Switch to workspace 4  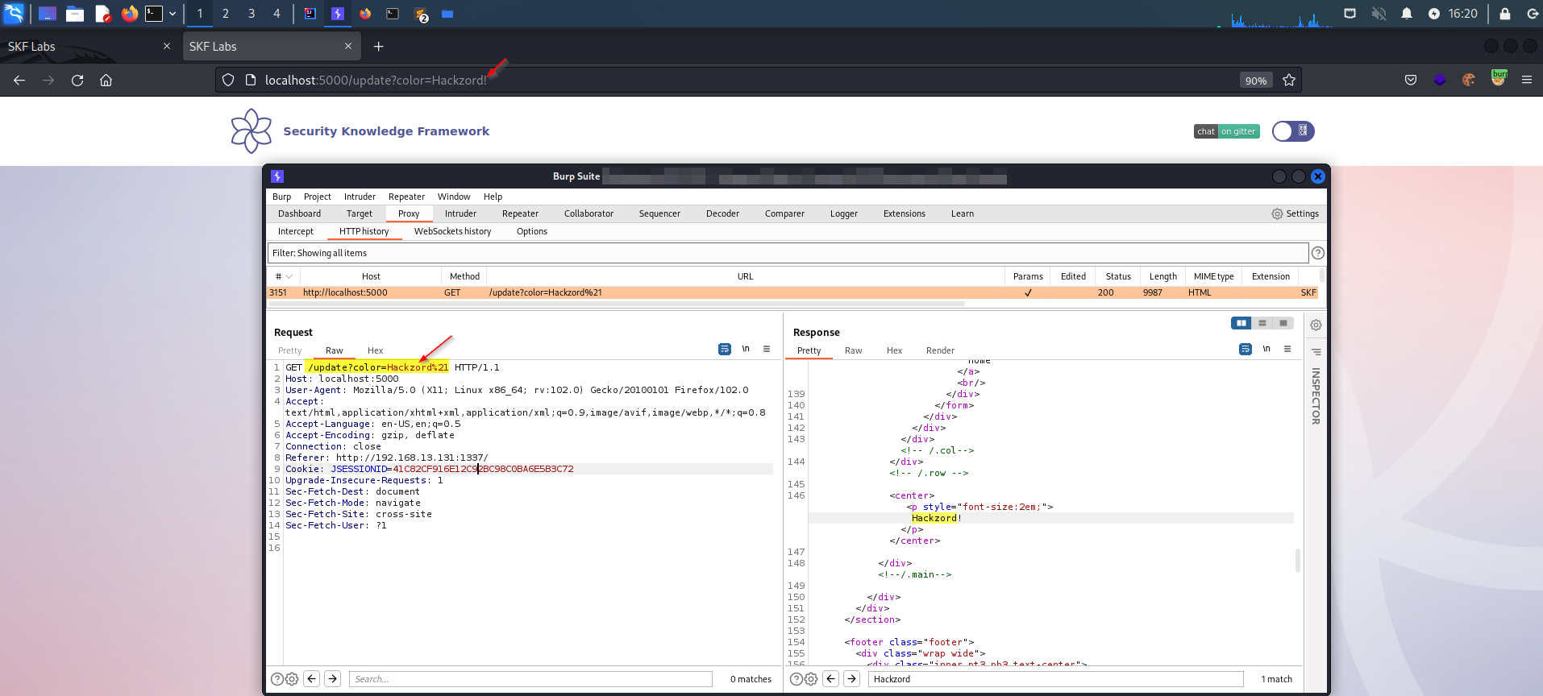(x=277, y=14)
